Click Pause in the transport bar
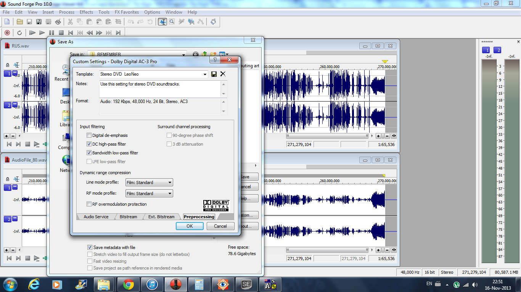521x292 pixels. coord(51,33)
